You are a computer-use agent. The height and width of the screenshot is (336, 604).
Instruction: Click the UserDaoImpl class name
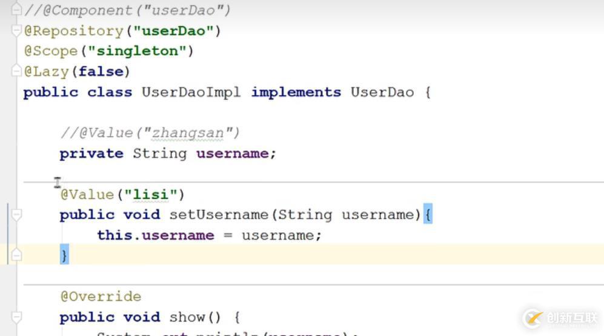(x=191, y=92)
